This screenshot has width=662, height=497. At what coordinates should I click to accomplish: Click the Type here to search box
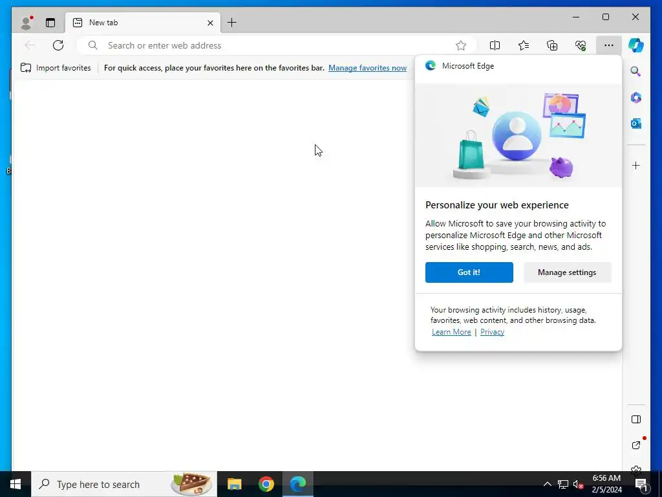pos(124,484)
